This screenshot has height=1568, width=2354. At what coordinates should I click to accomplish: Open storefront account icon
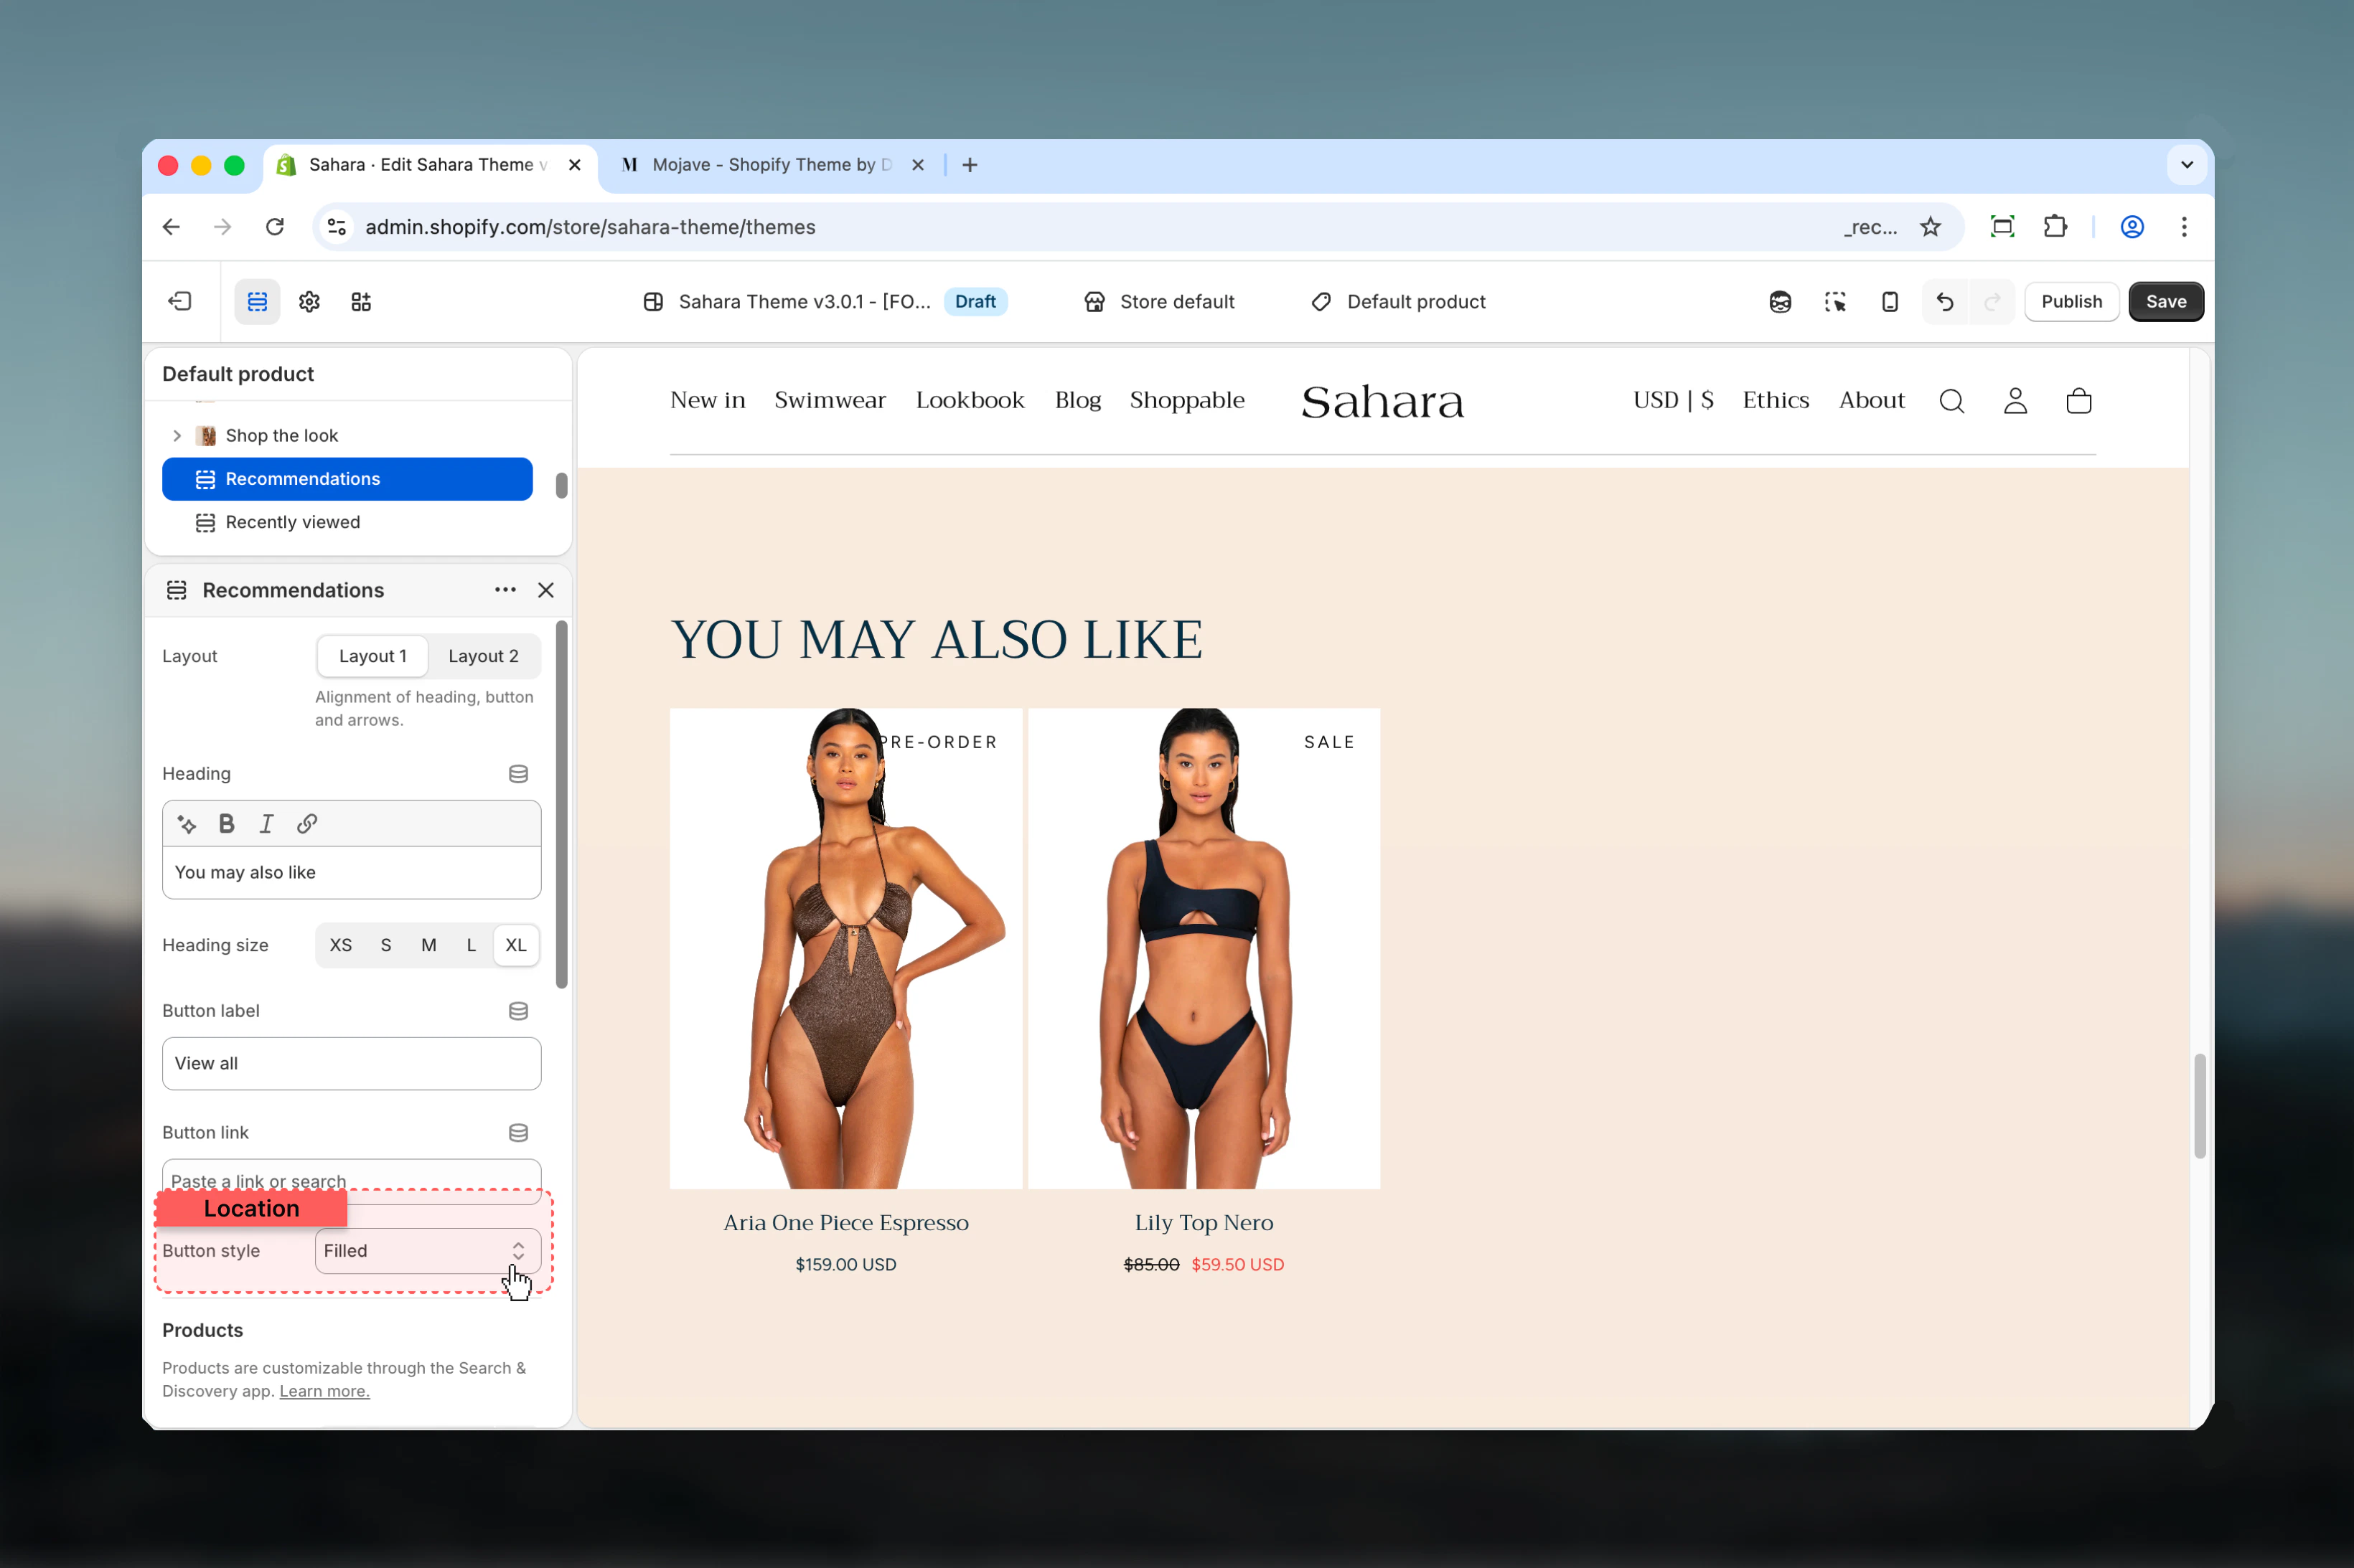(2016, 401)
